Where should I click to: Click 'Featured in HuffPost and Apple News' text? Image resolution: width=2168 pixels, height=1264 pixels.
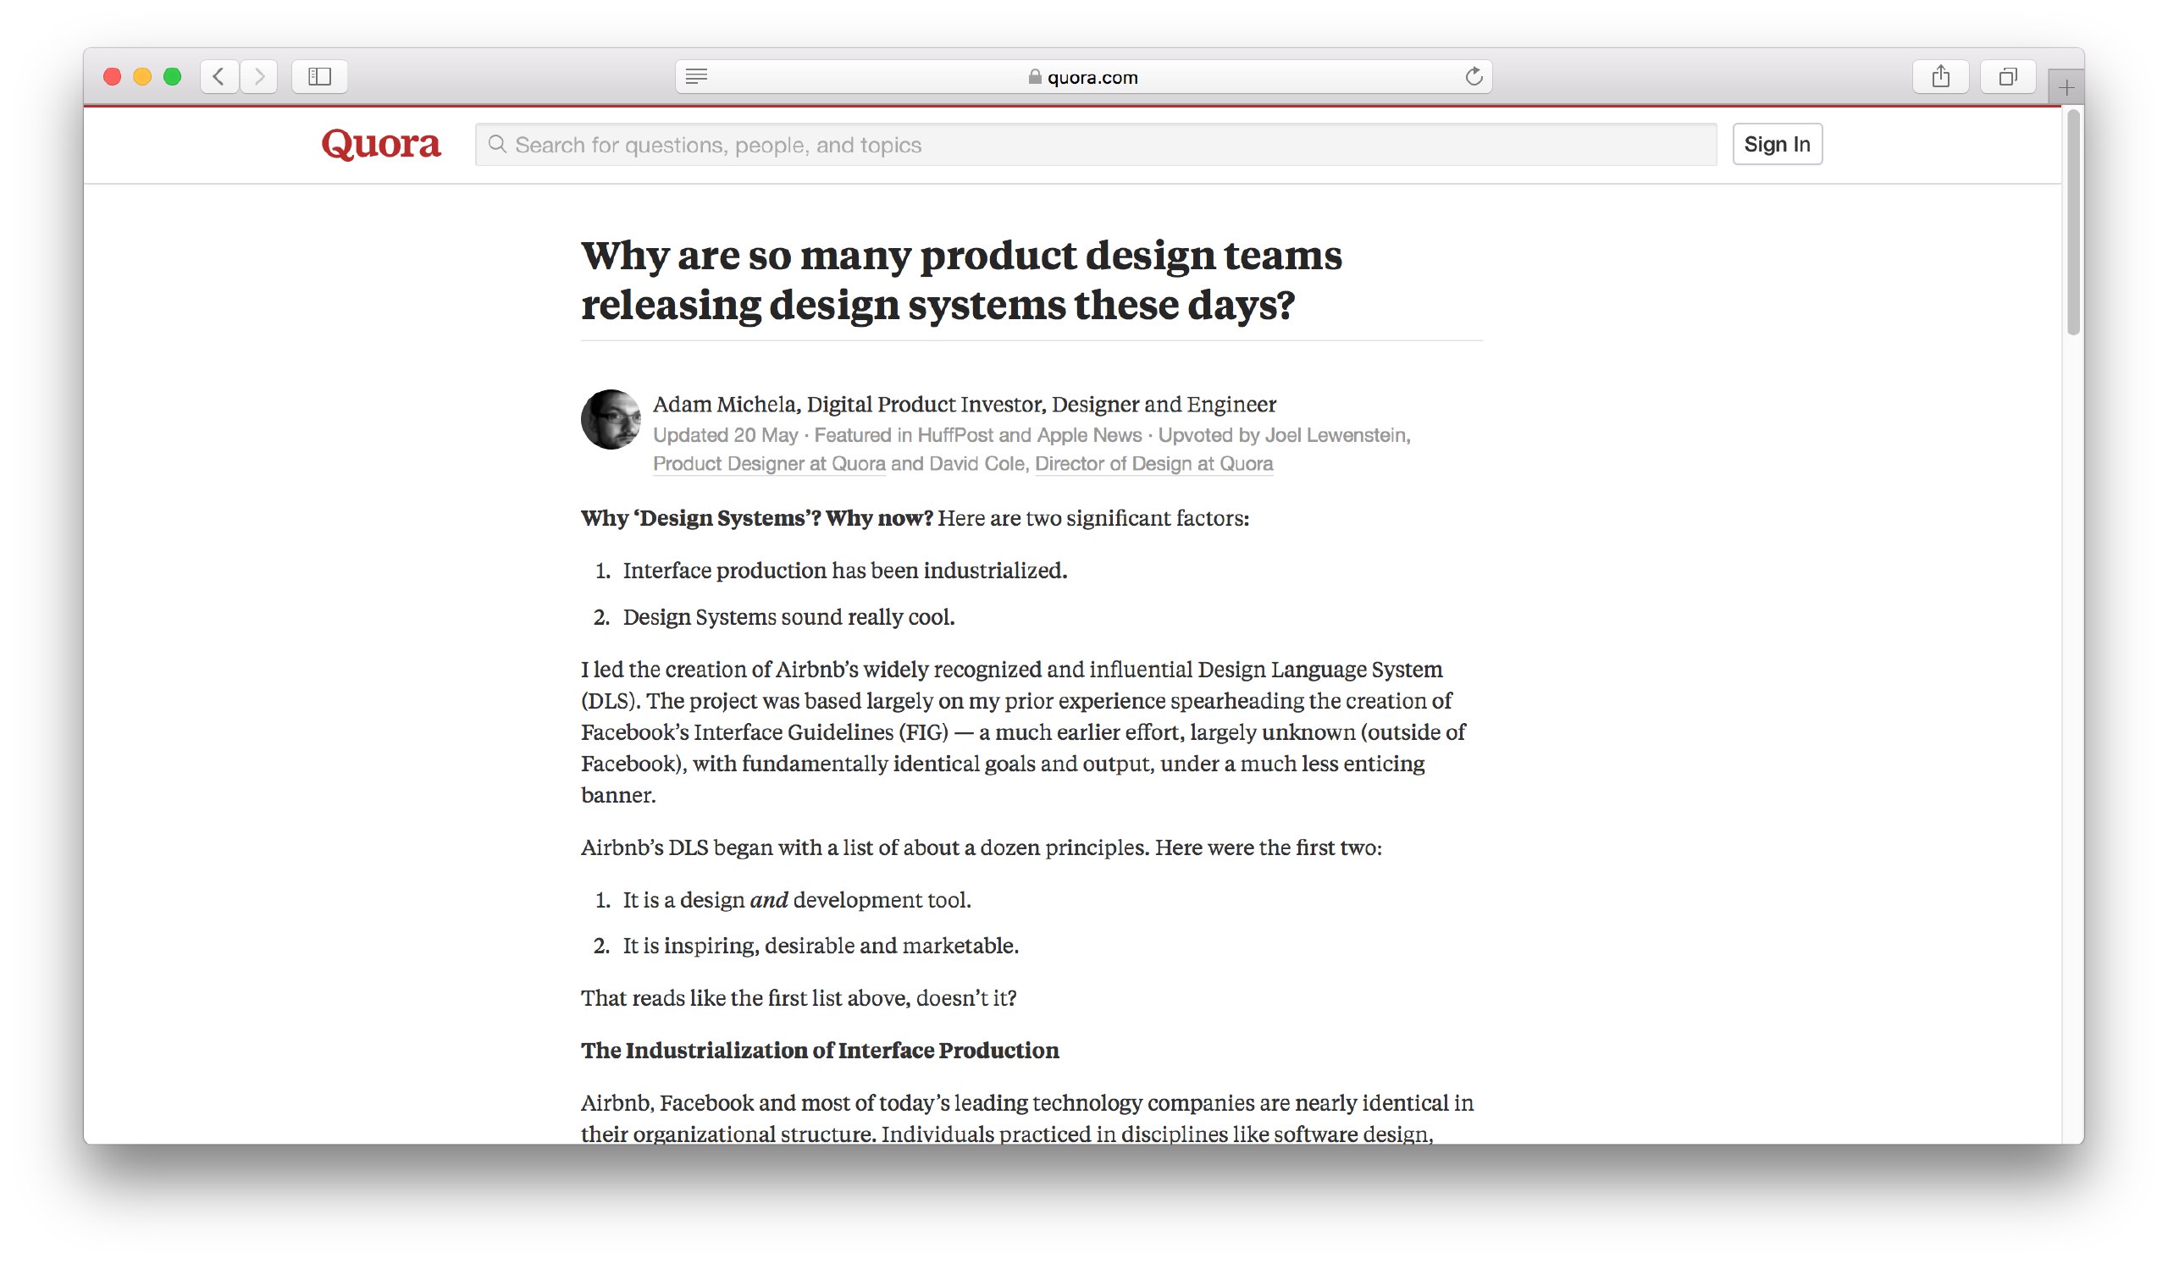[978, 435]
